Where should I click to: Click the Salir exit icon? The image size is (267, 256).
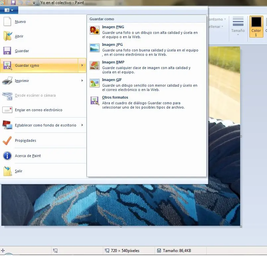(x=8, y=171)
